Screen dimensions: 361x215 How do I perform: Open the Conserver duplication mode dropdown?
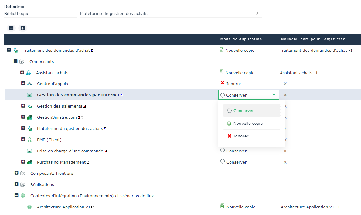coord(248,95)
